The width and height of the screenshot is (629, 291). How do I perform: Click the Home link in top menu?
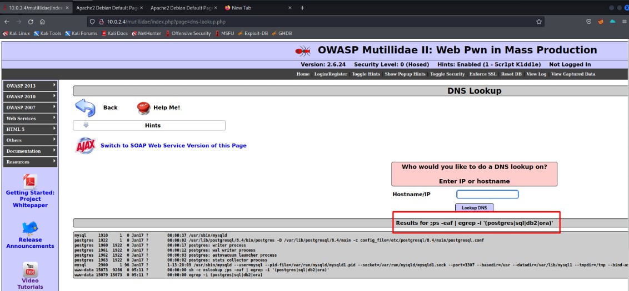point(303,74)
